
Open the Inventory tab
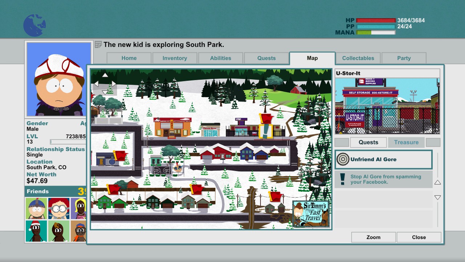[175, 58]
